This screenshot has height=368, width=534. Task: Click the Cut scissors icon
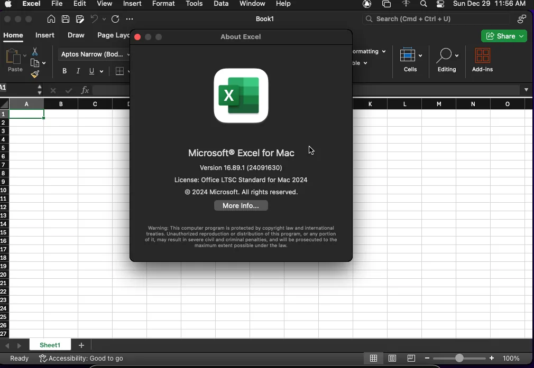[35, 51]
